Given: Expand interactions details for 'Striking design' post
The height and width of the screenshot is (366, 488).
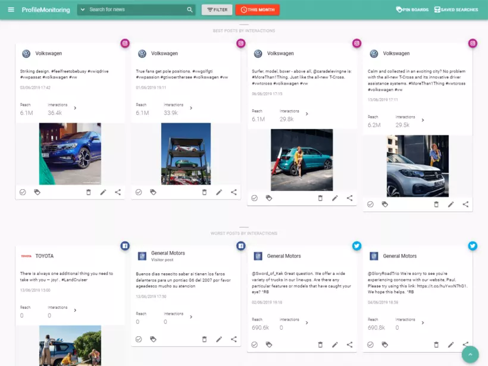Looking at the screenshot, I should point(75,108).
